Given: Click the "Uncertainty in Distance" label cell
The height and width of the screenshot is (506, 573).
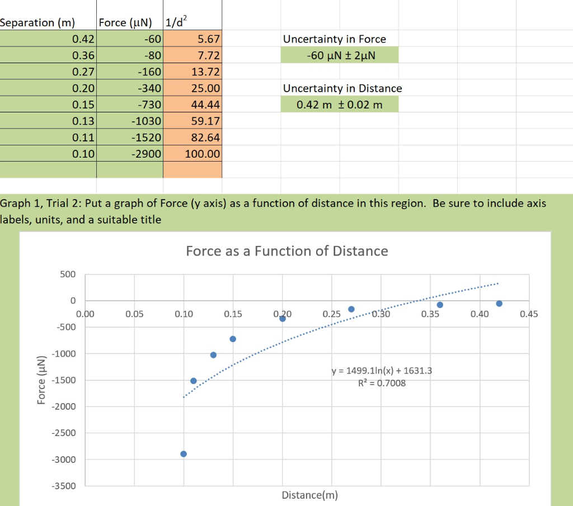Looking at the screenshot, I should pyautogui.click(x=341, y=88).
